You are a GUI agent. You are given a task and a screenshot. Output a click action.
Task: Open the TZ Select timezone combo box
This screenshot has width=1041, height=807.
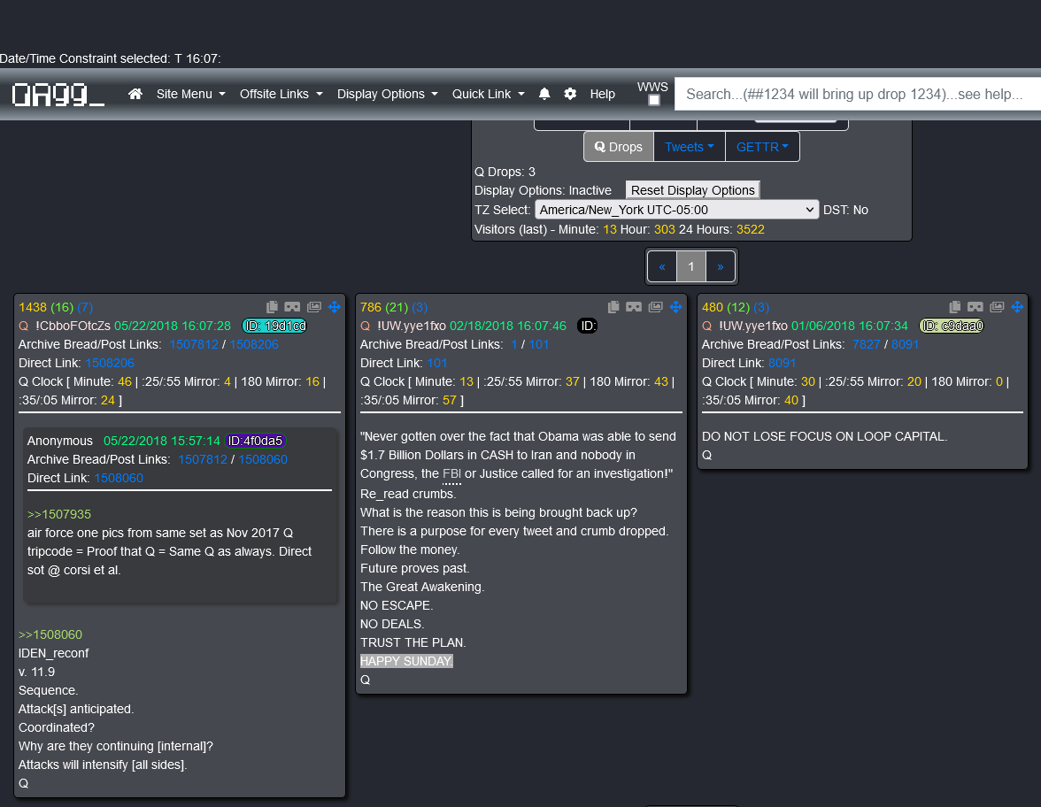tap(676, 210)
